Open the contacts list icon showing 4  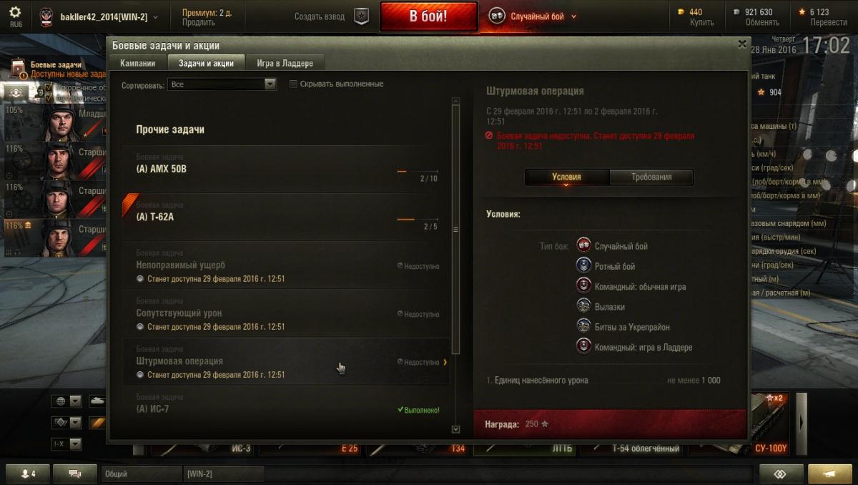(x=28, y=474)
